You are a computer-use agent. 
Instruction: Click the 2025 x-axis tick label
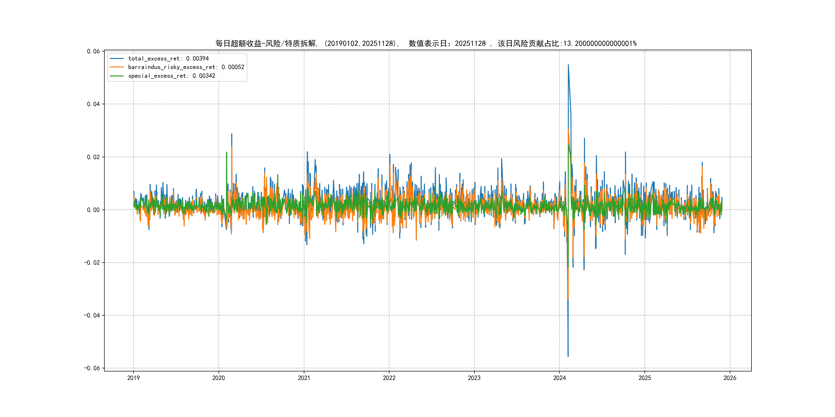(x=645, y=378)
